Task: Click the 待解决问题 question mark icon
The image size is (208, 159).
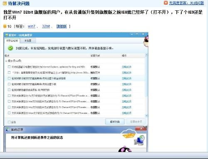Action: tap(5, 3)
